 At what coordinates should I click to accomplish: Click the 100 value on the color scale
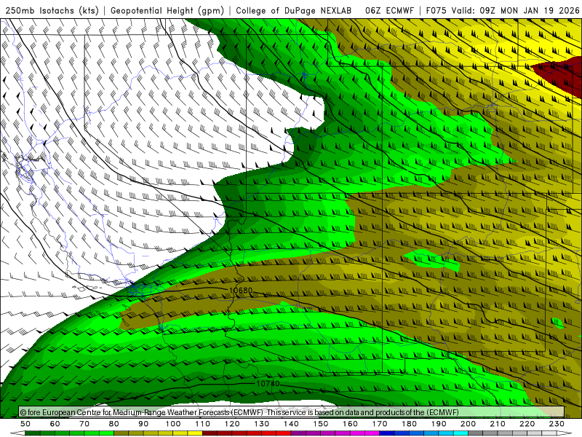coord(173,424)
